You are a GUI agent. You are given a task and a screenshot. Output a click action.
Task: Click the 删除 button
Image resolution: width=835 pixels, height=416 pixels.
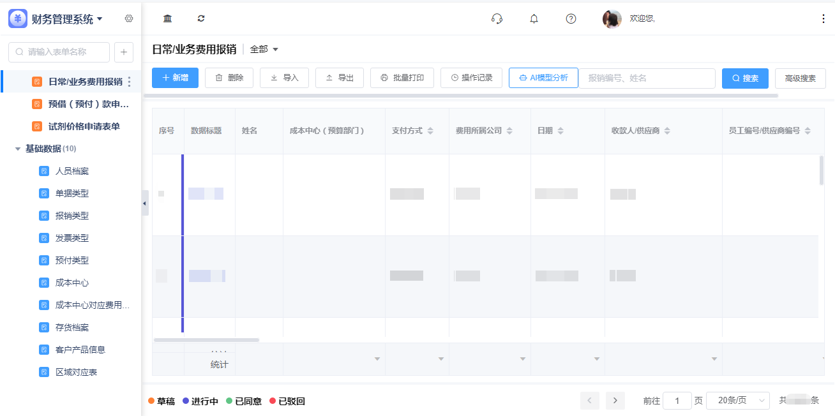pyautogui.click(x=229, y=78)
